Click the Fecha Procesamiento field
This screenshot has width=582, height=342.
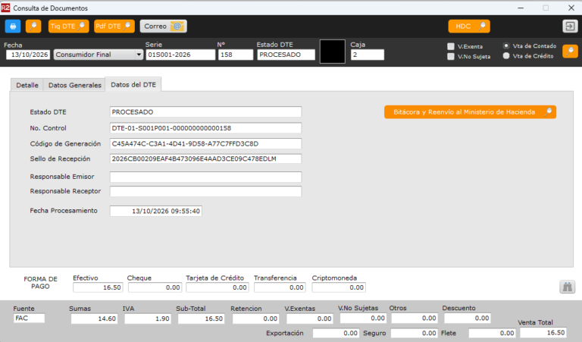[156, 211]
